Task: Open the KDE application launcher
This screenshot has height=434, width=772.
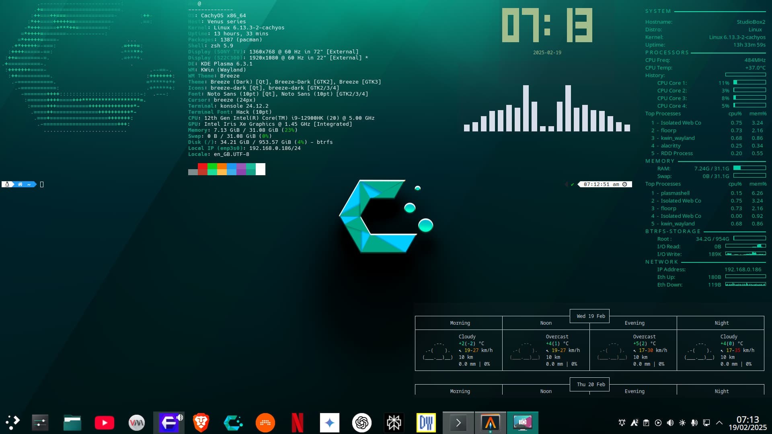Action: point(12,422)
